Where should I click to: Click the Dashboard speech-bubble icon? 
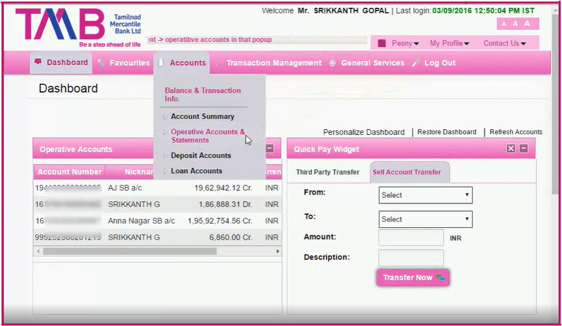tap(38, 62)
